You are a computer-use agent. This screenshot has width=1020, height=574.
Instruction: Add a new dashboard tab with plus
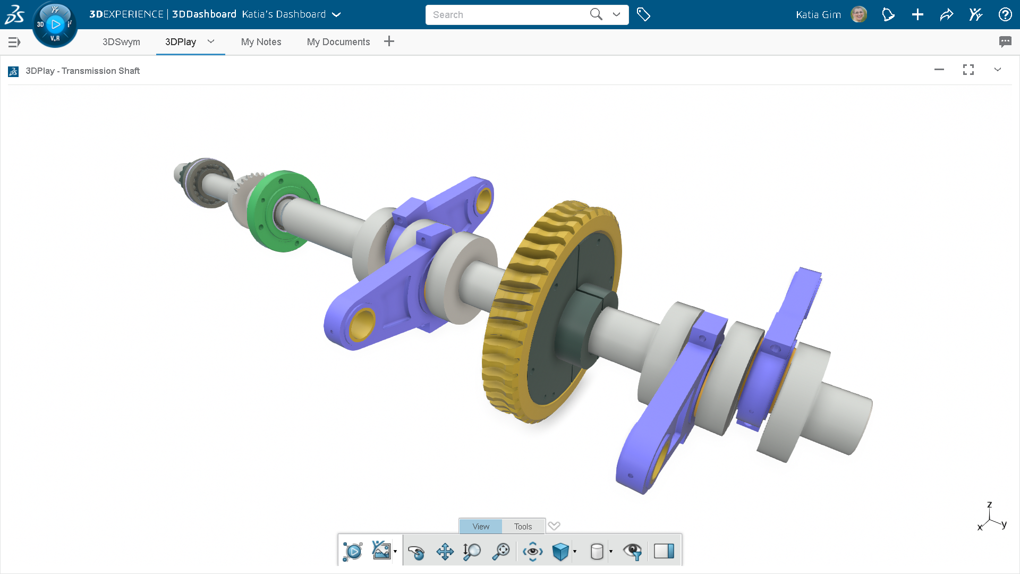pos(389,41)
